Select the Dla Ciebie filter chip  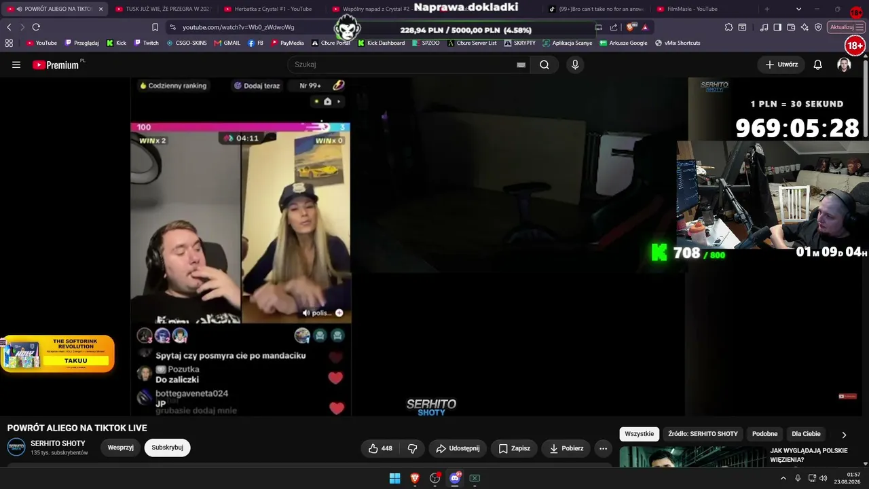(x=806, y=434)
